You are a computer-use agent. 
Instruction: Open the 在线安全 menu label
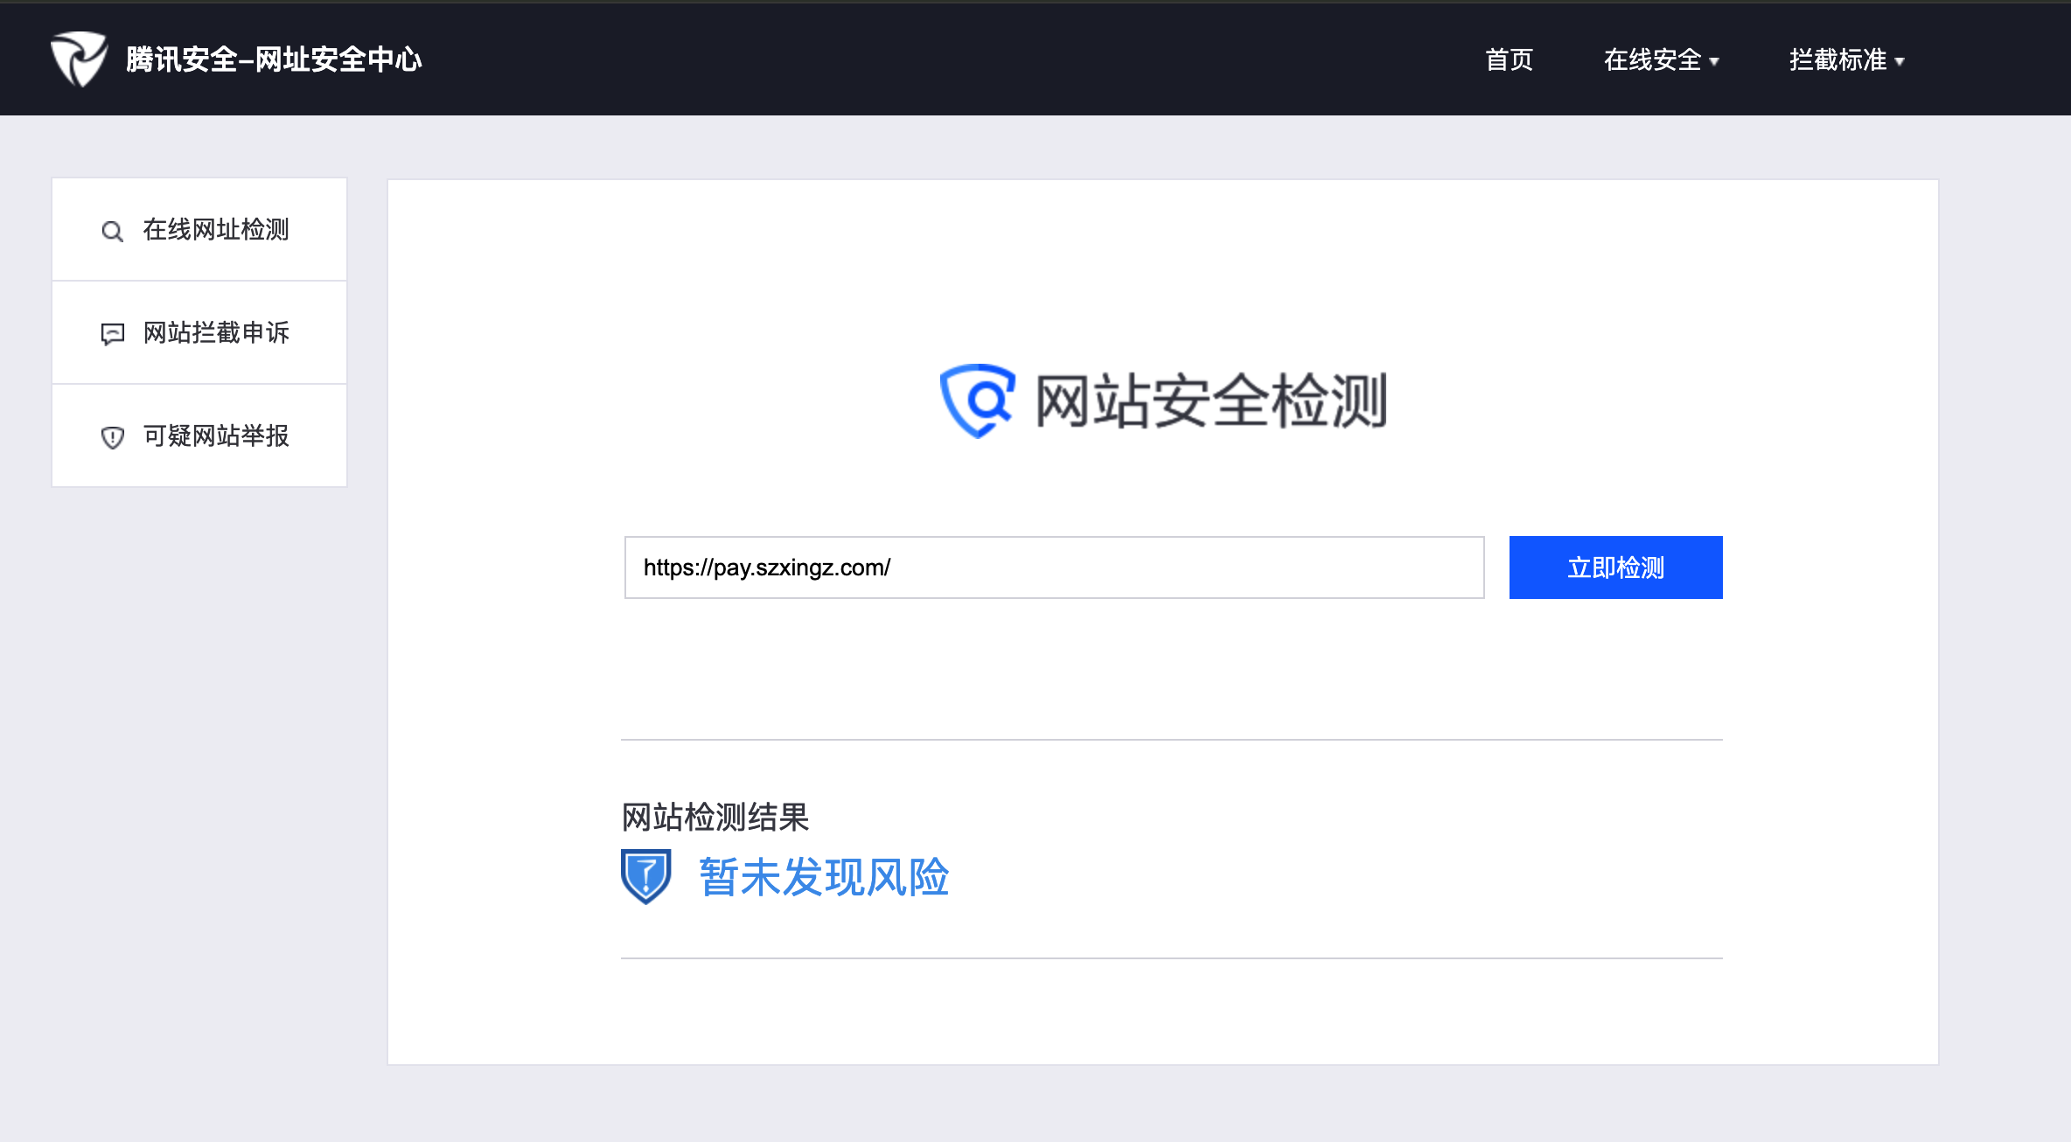click(x=1651, y=59)
